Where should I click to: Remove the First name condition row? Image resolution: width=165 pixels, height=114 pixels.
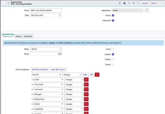point(86,85)
